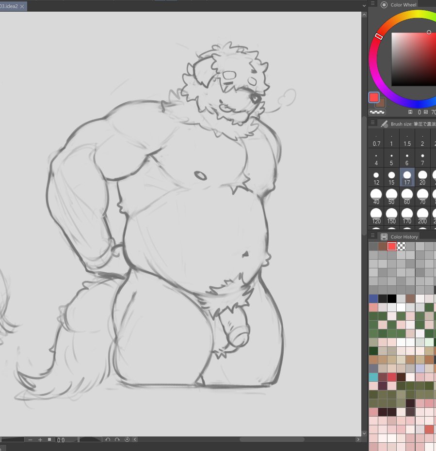Choose brush size 70
Image resolution: width=436 pixels, height=451 pixels.
point(422,197)
